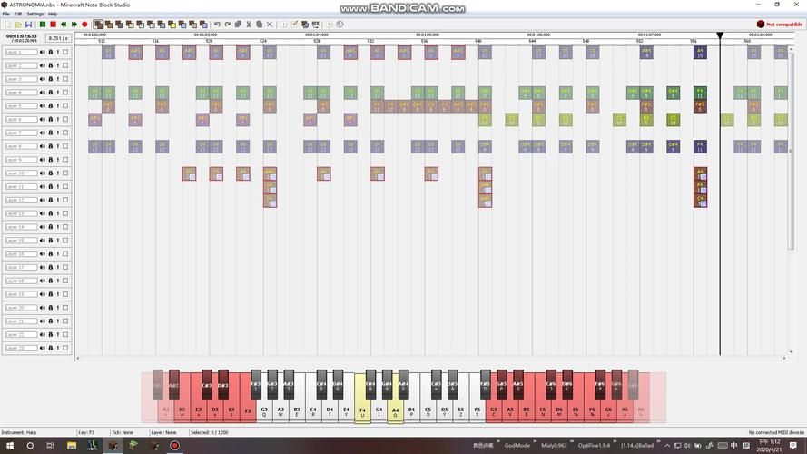Viewport: 807px width, 454px height.
Task: Fast forward with the green forward arrows
Action: pos(74,25)
